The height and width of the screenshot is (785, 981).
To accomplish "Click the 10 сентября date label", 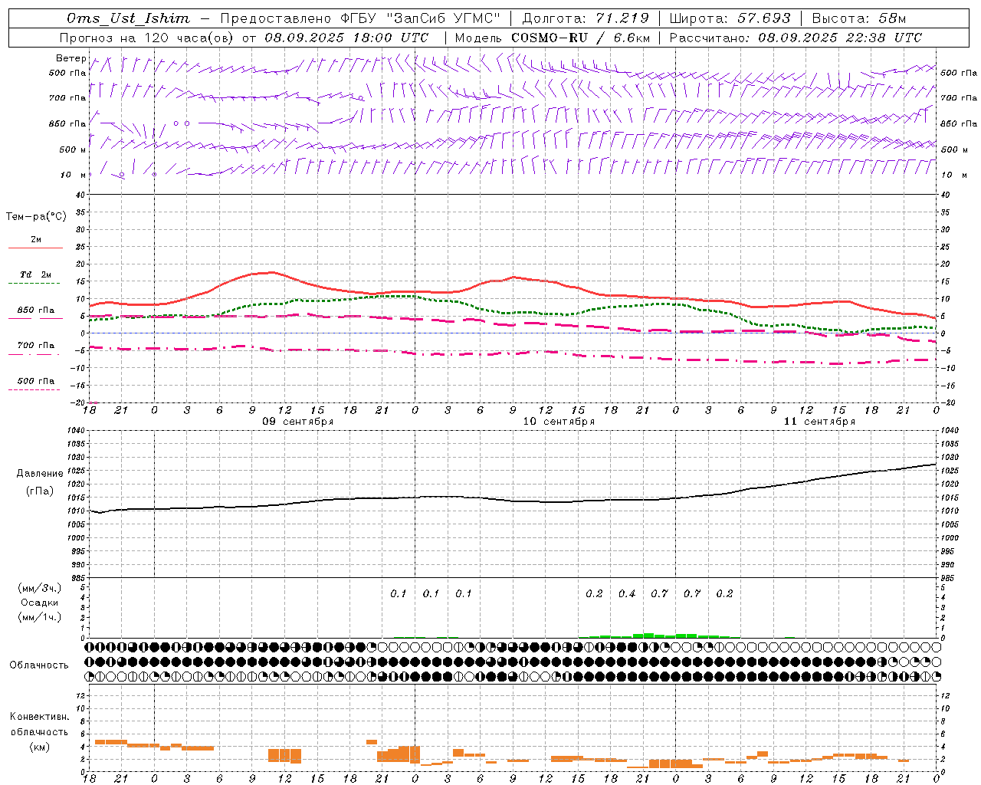I will [x=559, y=422].
